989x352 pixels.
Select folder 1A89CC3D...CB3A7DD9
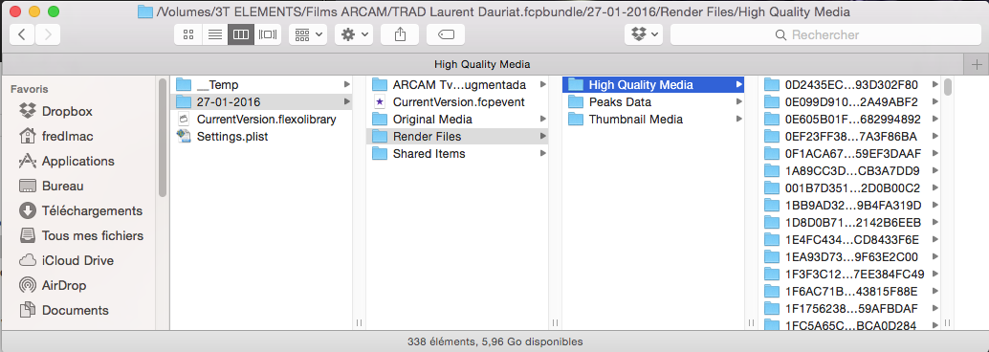point(849,171)
